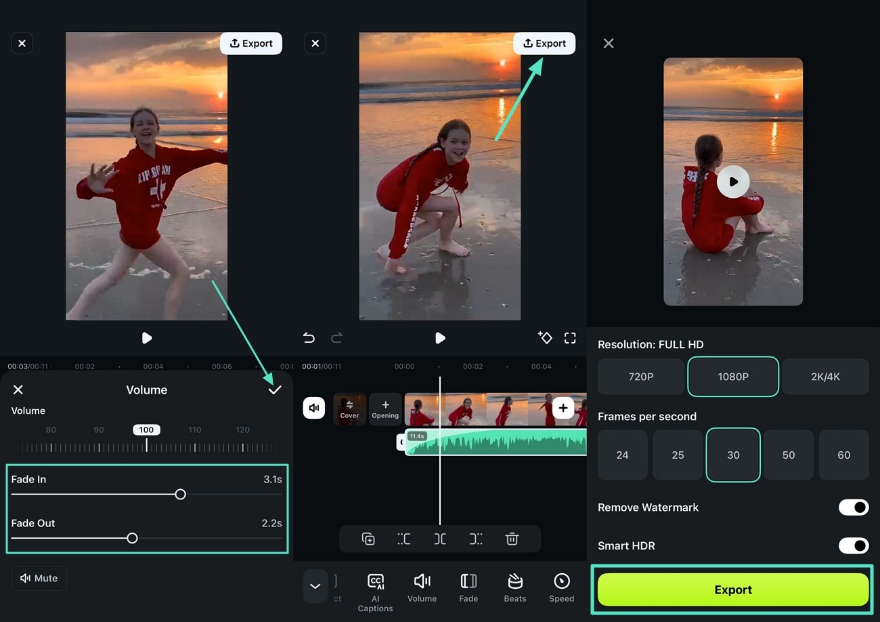The image size is (880, 622).
Task: Play the middle preview video
Action: point(439,338)
